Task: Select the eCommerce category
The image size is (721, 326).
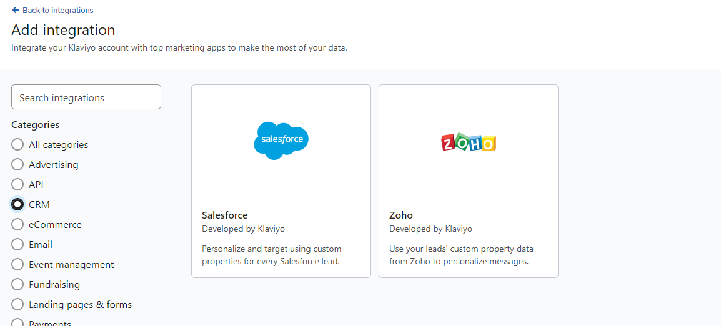Action: 17,224
